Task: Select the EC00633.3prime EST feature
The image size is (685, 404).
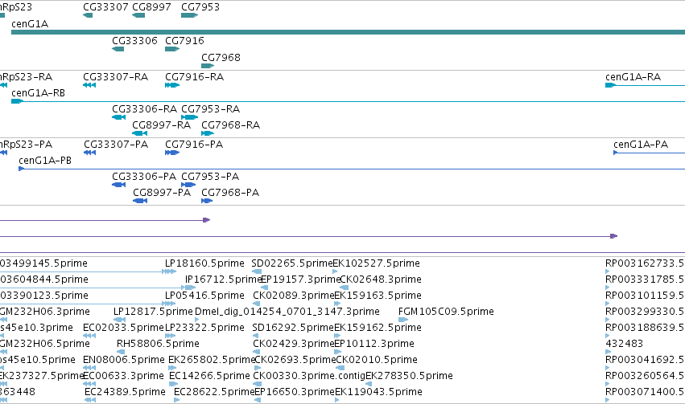Action: 89,385
